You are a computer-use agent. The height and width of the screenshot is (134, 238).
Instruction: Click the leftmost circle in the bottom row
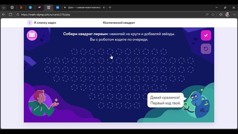pos(101,105)
